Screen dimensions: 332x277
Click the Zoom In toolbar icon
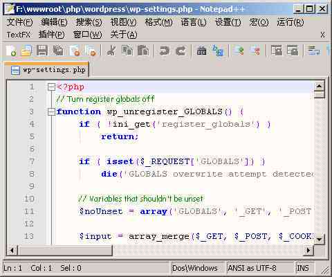[239, 51]
